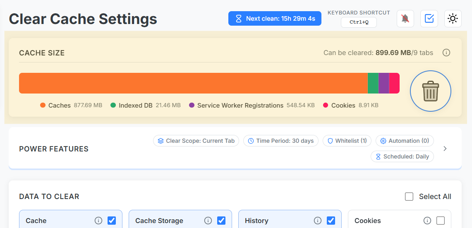472x228 pixels.
Task: Open the Clear Scope: Current Tab chip
Action: click(196, 141)
